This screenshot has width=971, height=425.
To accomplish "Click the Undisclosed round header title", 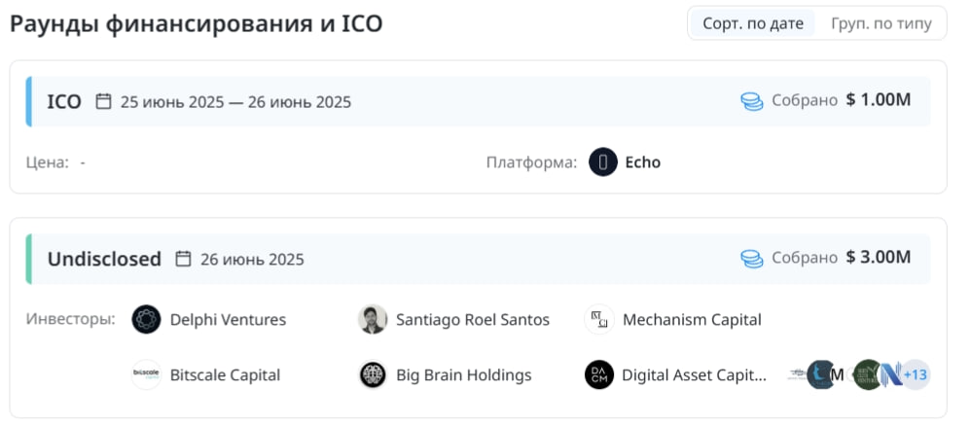I will click(104, 259).
